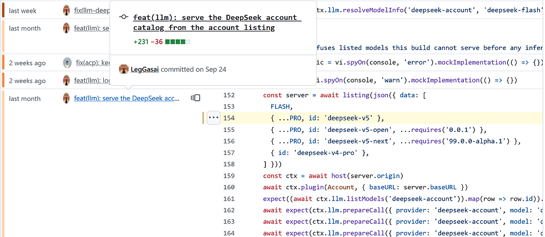Click the author avatar beside 'fix(acp): kee'
This screenshot has height=237, width=545.
click(x=67, y=63)
